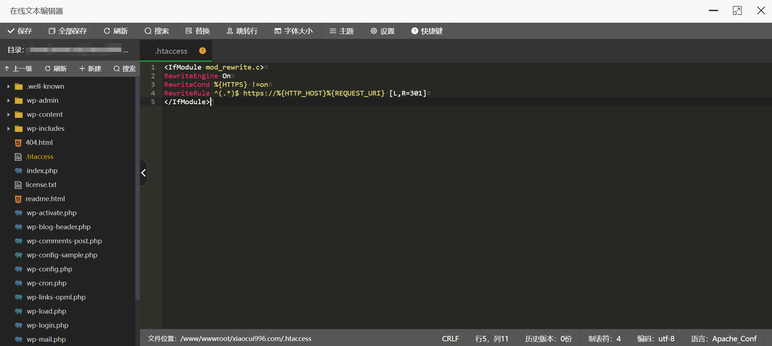Expand the wp-content folder

point(9,115)
